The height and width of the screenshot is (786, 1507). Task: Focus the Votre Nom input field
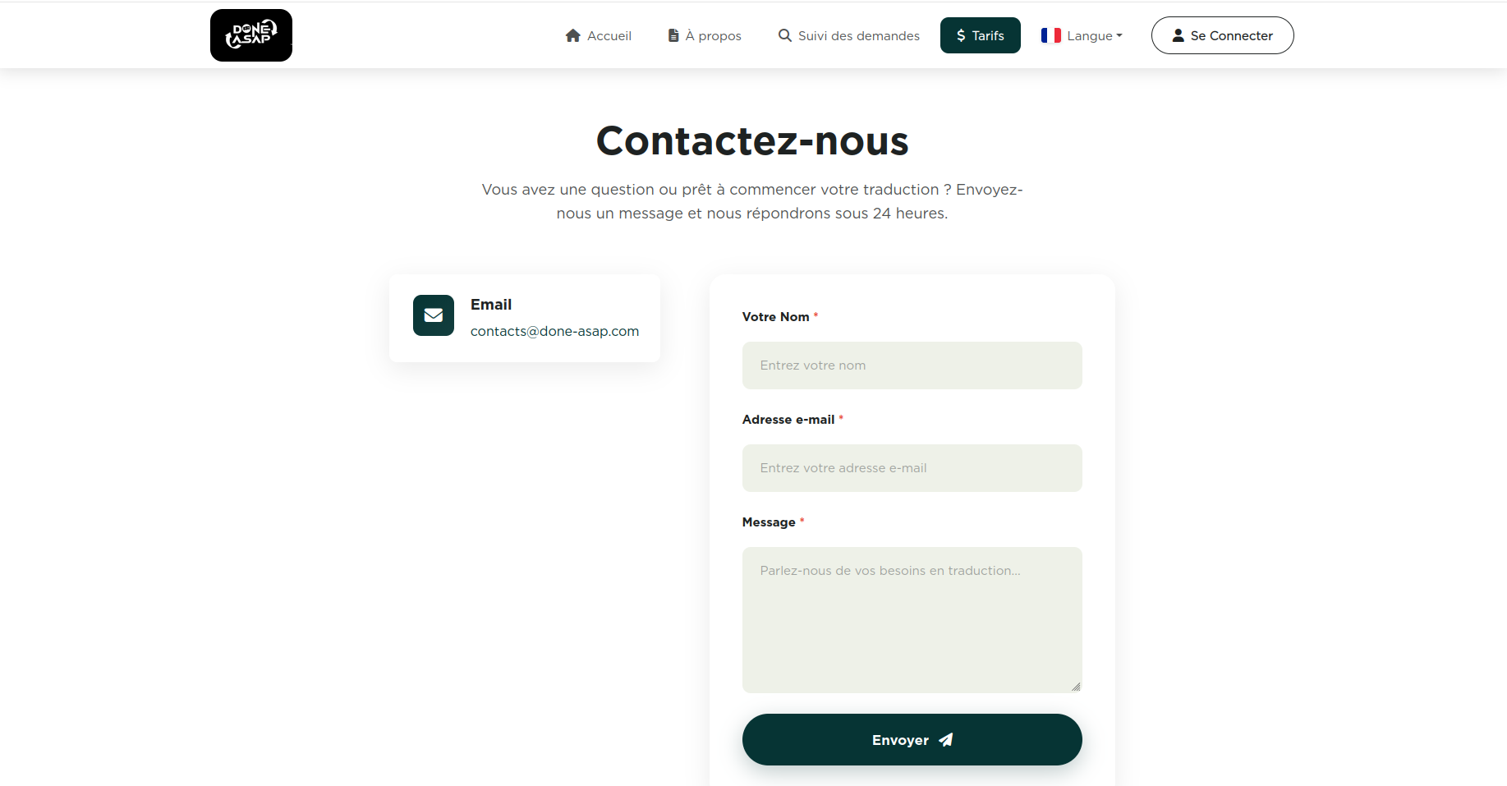(912, 365)
